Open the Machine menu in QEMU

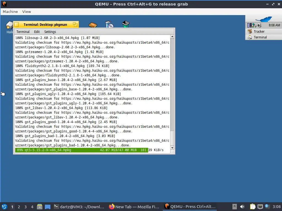coord(10,12)
